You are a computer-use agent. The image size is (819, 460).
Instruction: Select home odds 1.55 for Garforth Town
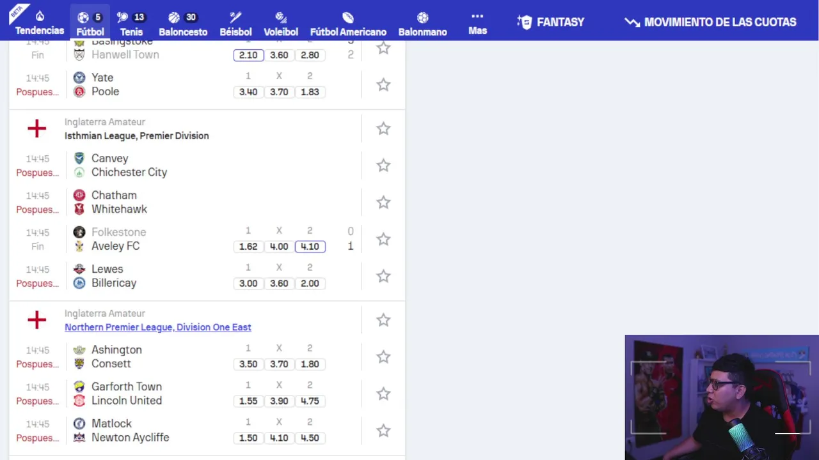click(x=248, y=401)
